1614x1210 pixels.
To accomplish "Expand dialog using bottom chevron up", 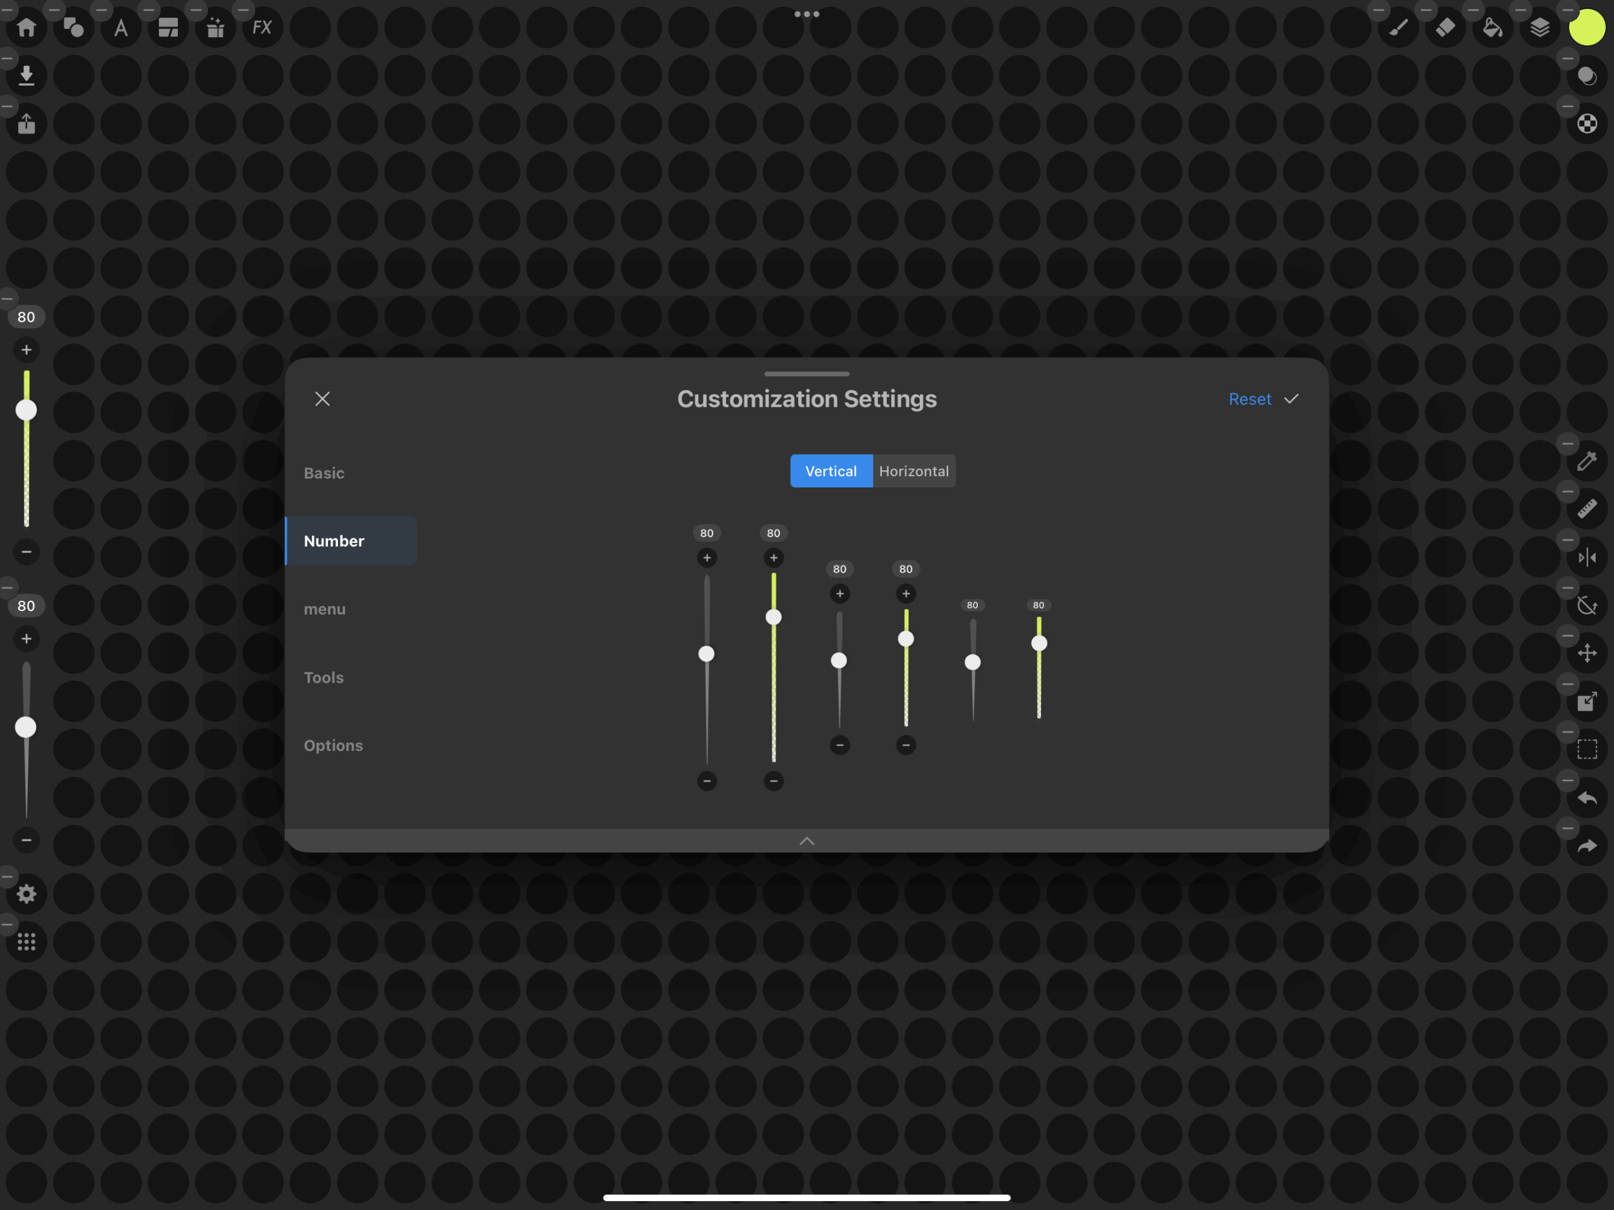I will tap(807, 841).
